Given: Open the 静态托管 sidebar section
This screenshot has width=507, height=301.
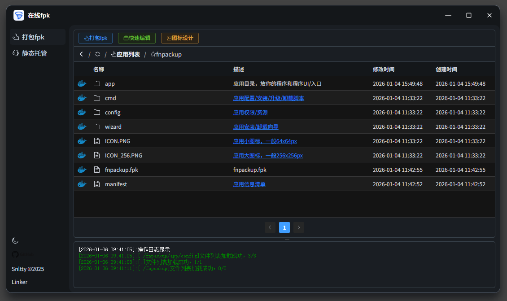Looking at the screenshot, I should point(38,53).
